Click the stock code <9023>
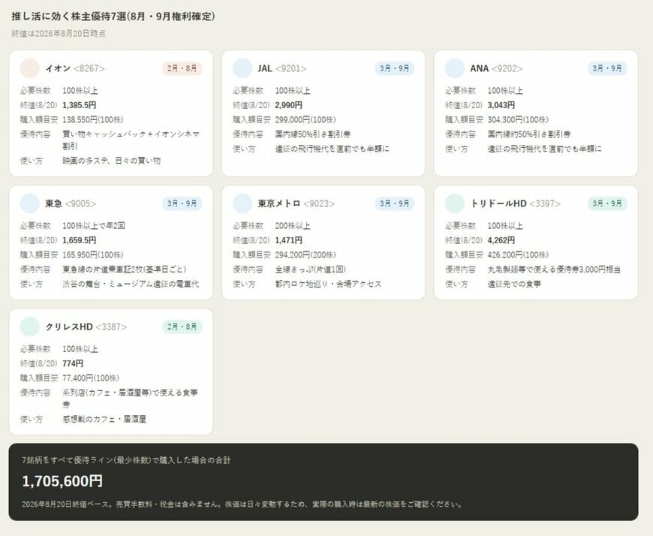 pos(319,203)
